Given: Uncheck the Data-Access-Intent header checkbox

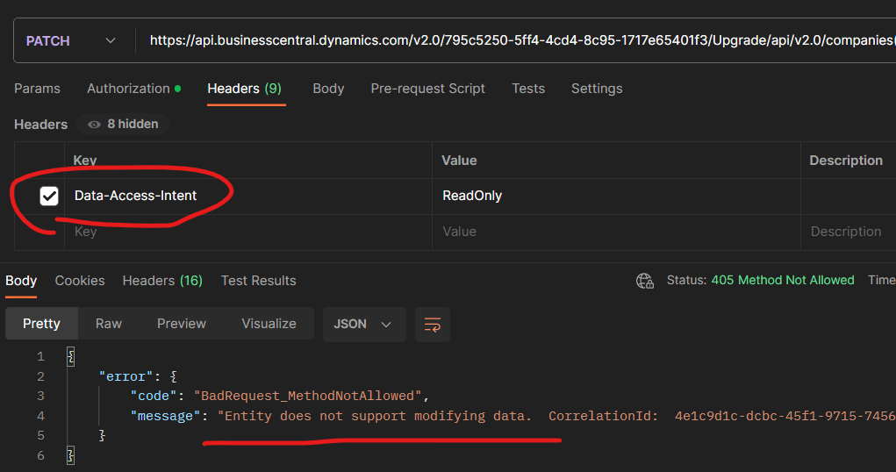Looking at the screenshot, I should [x=49, y=196].
